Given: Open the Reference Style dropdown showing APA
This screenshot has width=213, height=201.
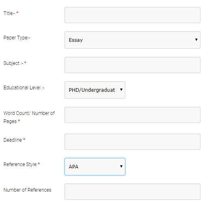Looking at the screenshot, I should click(x=95, y=166).
